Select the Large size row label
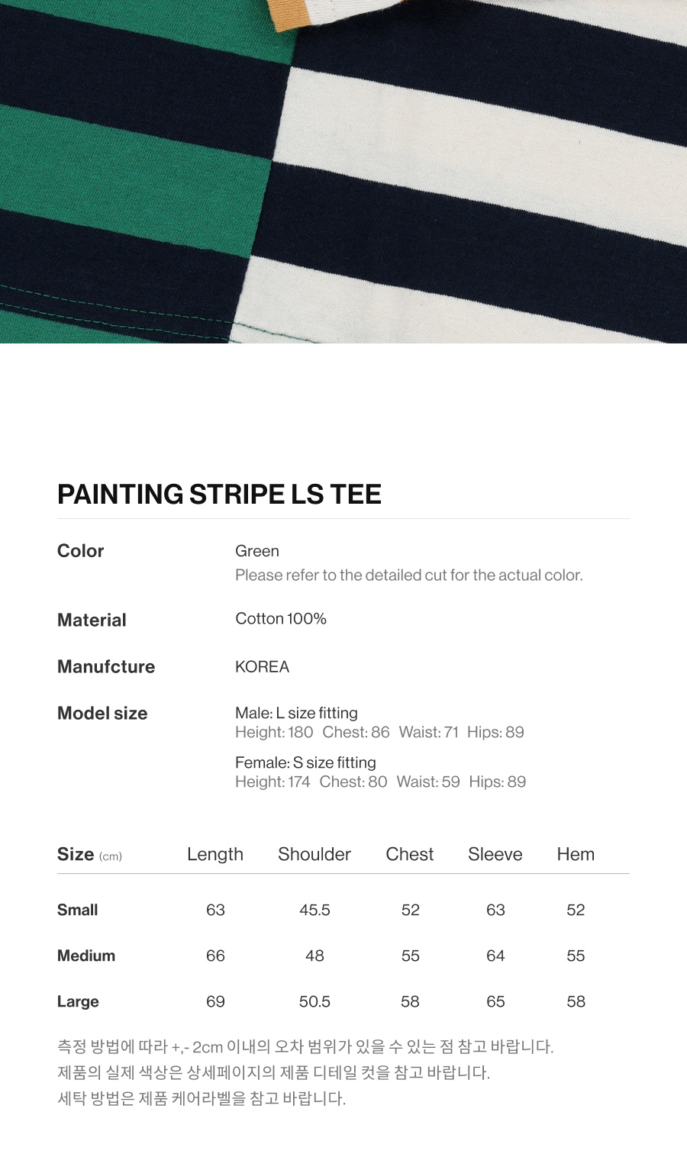 coord(78,1001)
